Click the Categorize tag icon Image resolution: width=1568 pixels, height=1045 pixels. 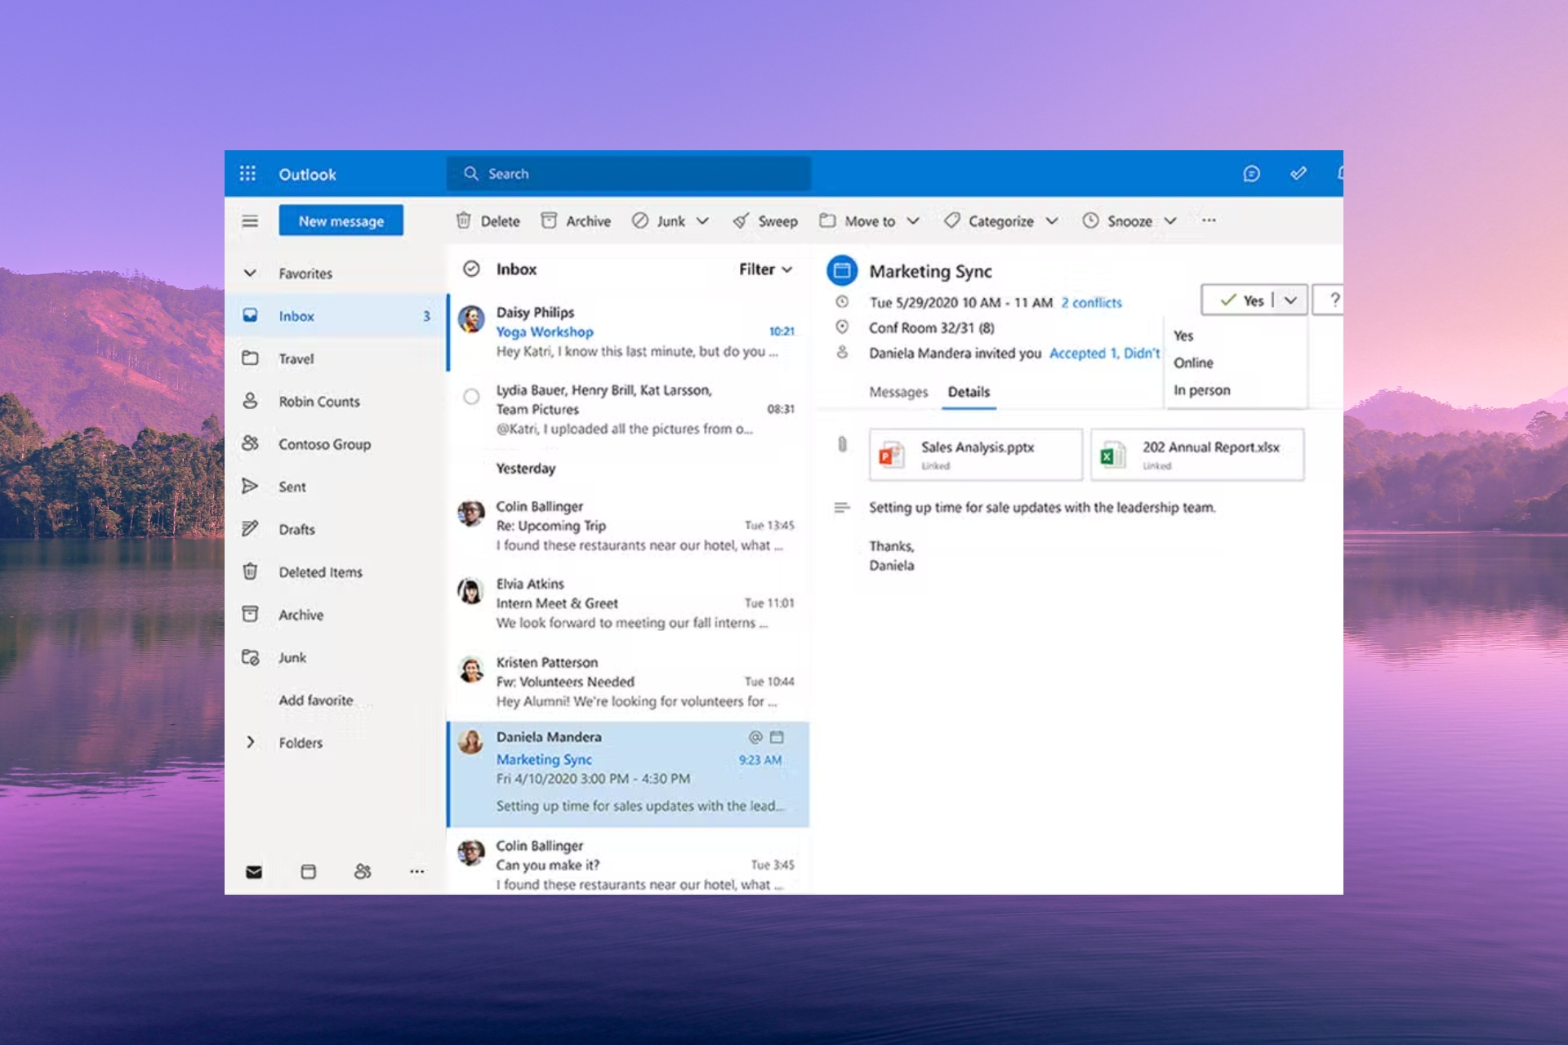(x=951, y=220)
